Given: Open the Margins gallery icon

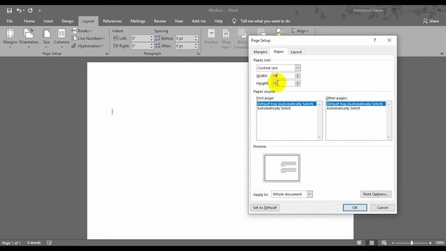Looking at the screenshot, I should point(10,34).
